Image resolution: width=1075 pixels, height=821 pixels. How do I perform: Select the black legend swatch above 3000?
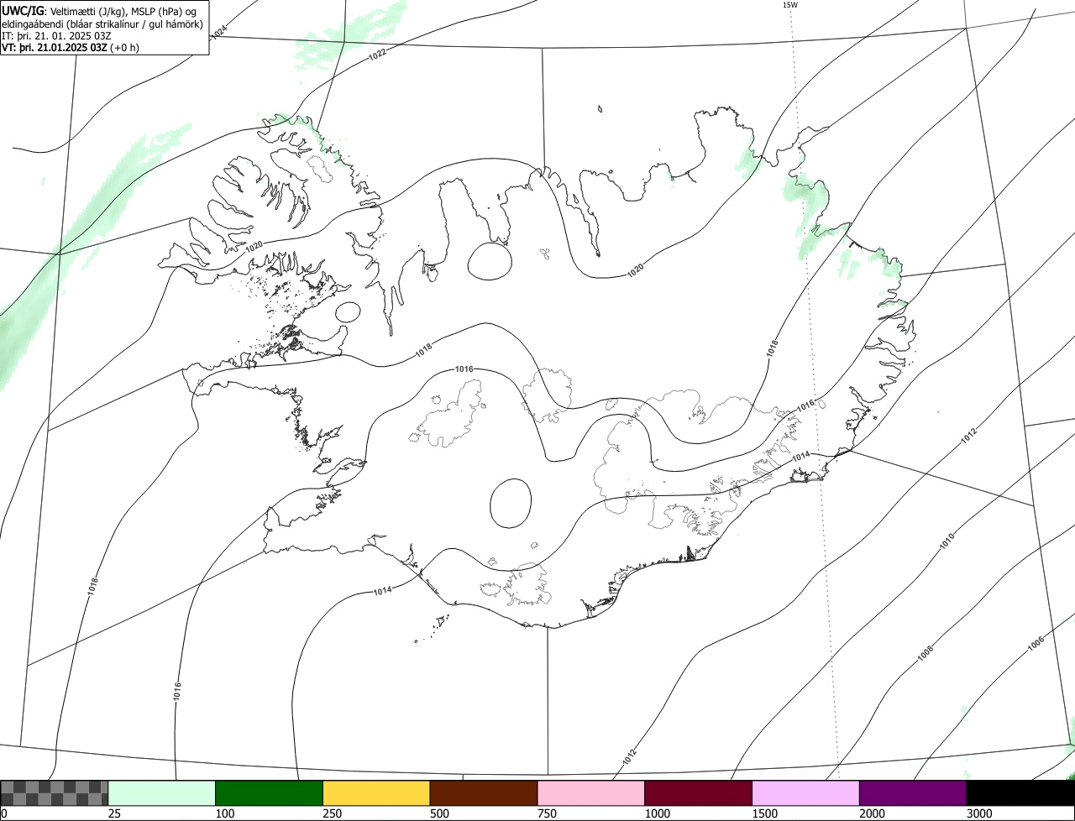tap(1020, 793)
